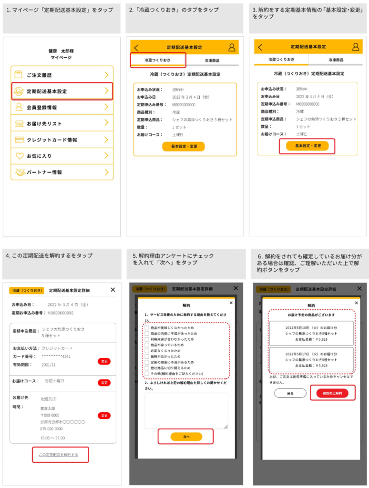The width and height of the screenshot is (369, 488).
Task: Click the card icon beside クレジットカード情報
Action: (x=19, y=140)
